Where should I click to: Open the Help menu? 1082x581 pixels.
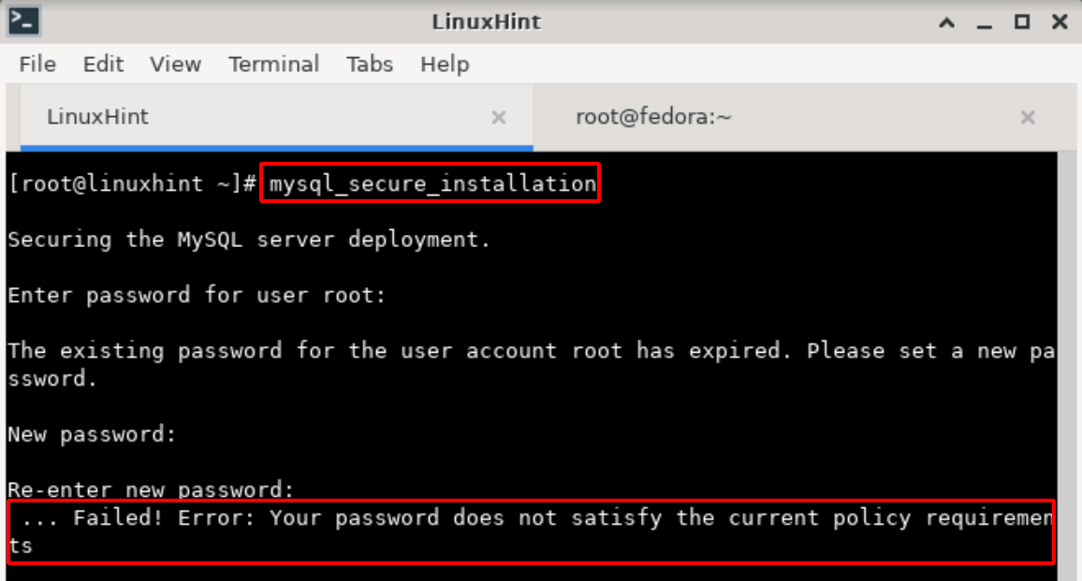point(444,65)
